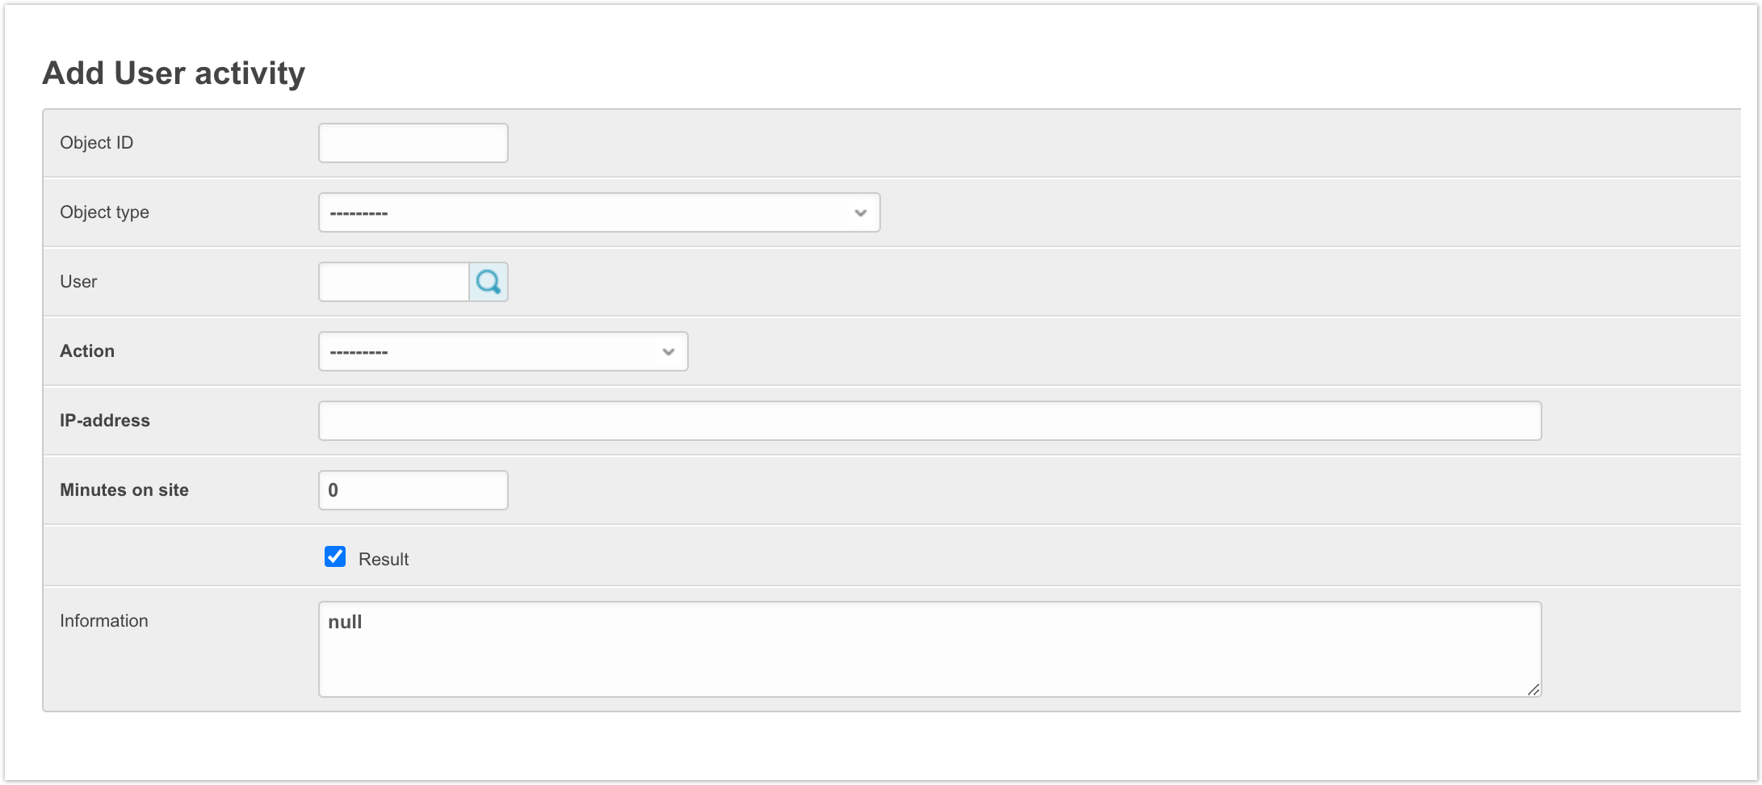The height and width of the screenshot is (785, 1762).
Task: Focus the Object ID input field
Action: point(413,143)
